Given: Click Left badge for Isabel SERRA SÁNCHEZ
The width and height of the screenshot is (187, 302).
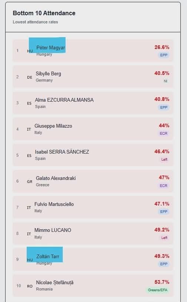Looking at the screenshot, I should click(164, 160).
